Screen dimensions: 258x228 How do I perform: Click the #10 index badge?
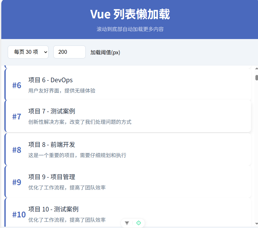(19, 215)
